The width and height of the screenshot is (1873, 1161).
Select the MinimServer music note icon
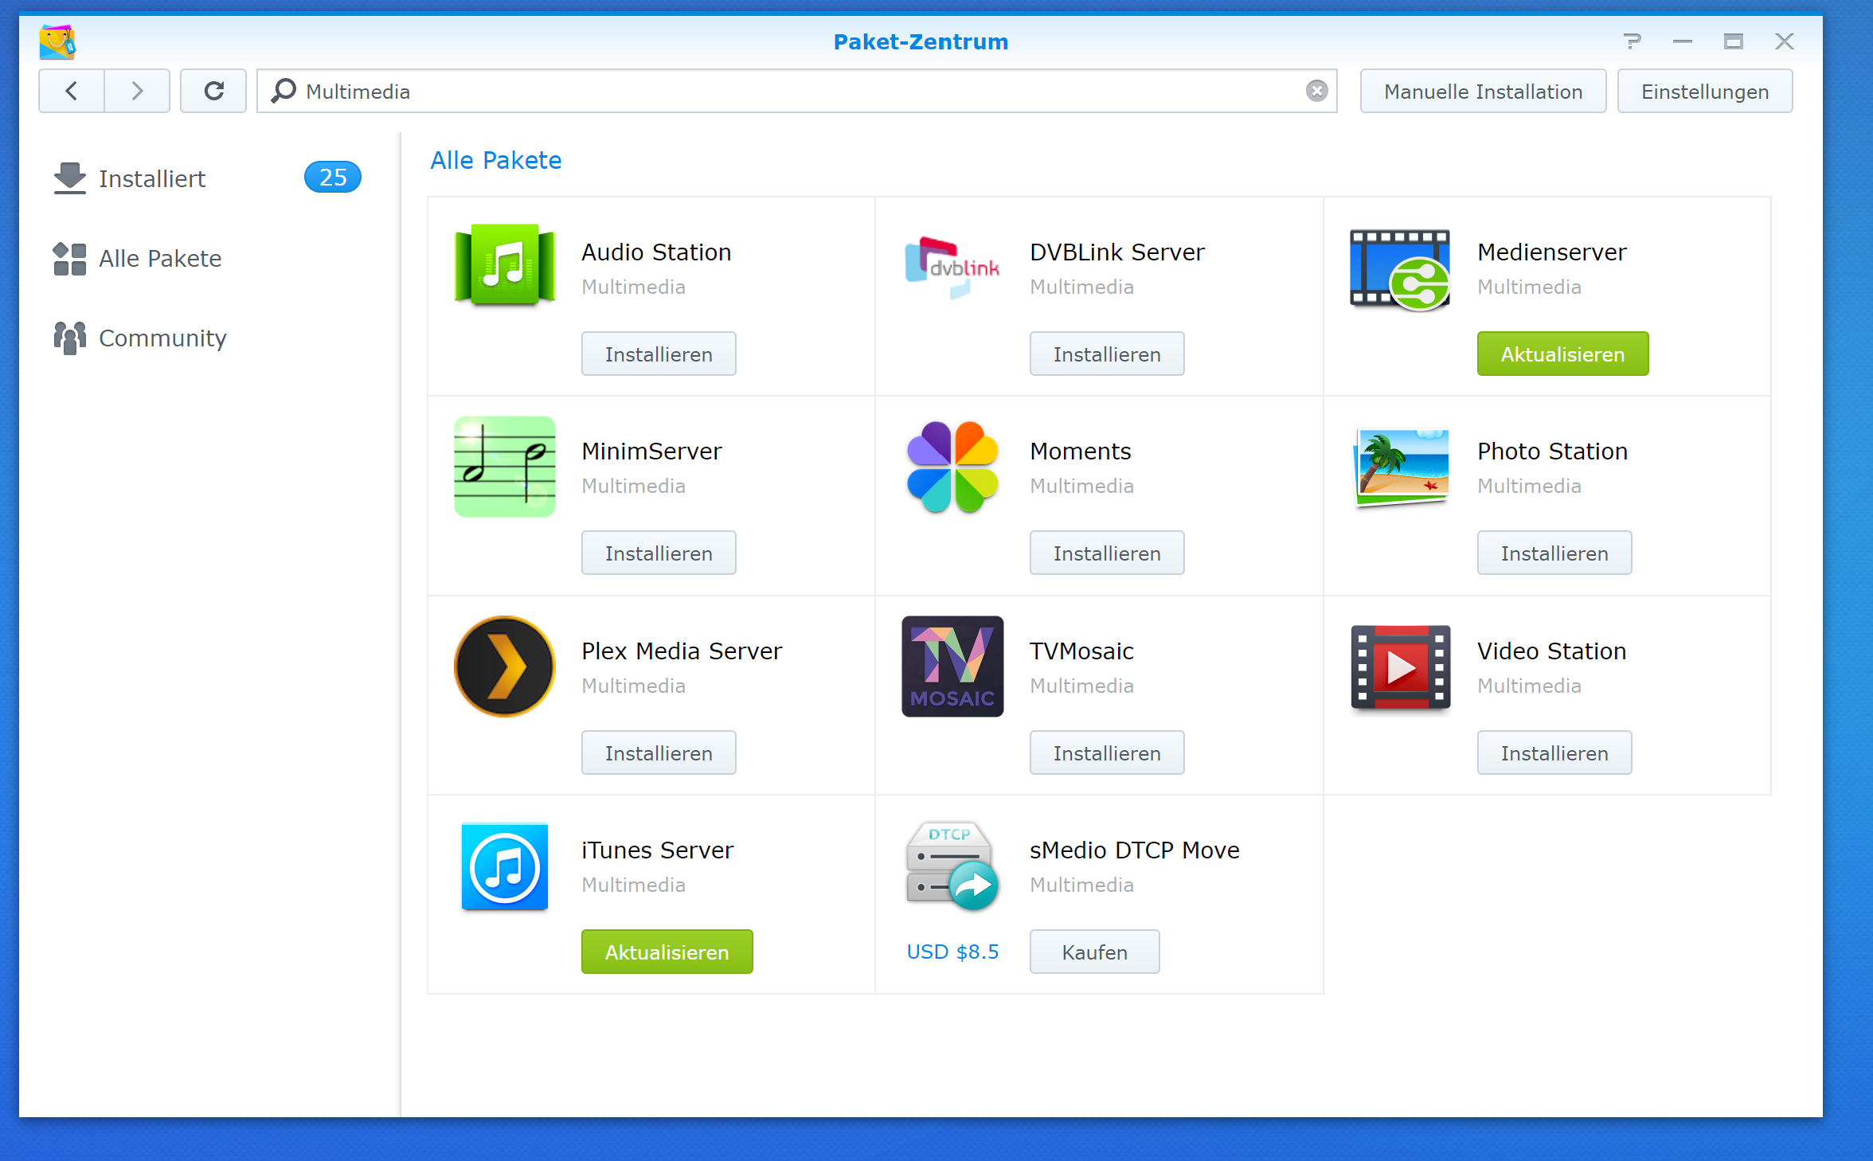click(504, 467)
